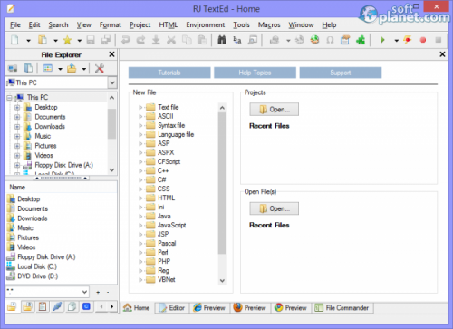Click the Redo arrow icon
This screenshot has height=329, width=453.
pos(140,40)
